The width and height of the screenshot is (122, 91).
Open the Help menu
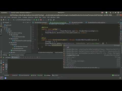pyautogui.click(x=58, y=17)
